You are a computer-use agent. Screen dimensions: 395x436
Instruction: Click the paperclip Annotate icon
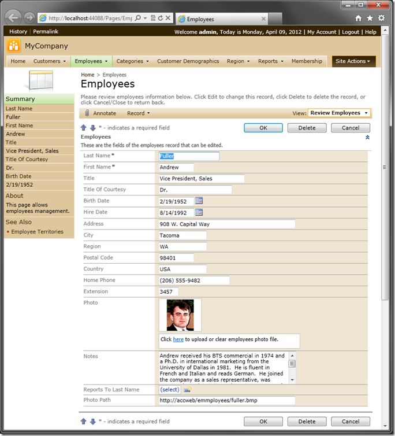pyautogui.click(x=87, y=113)
